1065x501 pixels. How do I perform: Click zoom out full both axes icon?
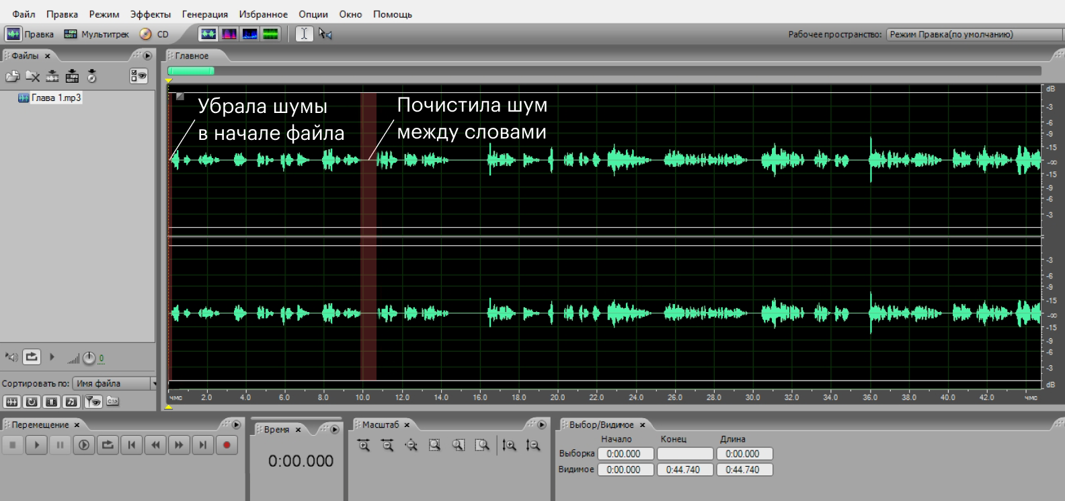coord(411,445)
